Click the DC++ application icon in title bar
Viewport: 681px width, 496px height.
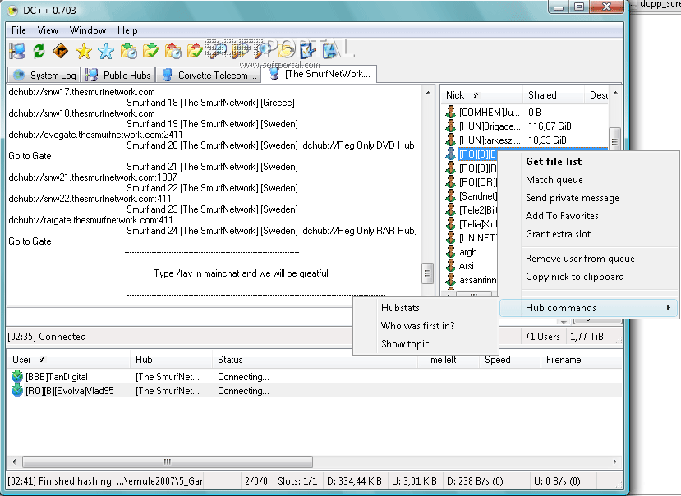click(x=12, y=10)
